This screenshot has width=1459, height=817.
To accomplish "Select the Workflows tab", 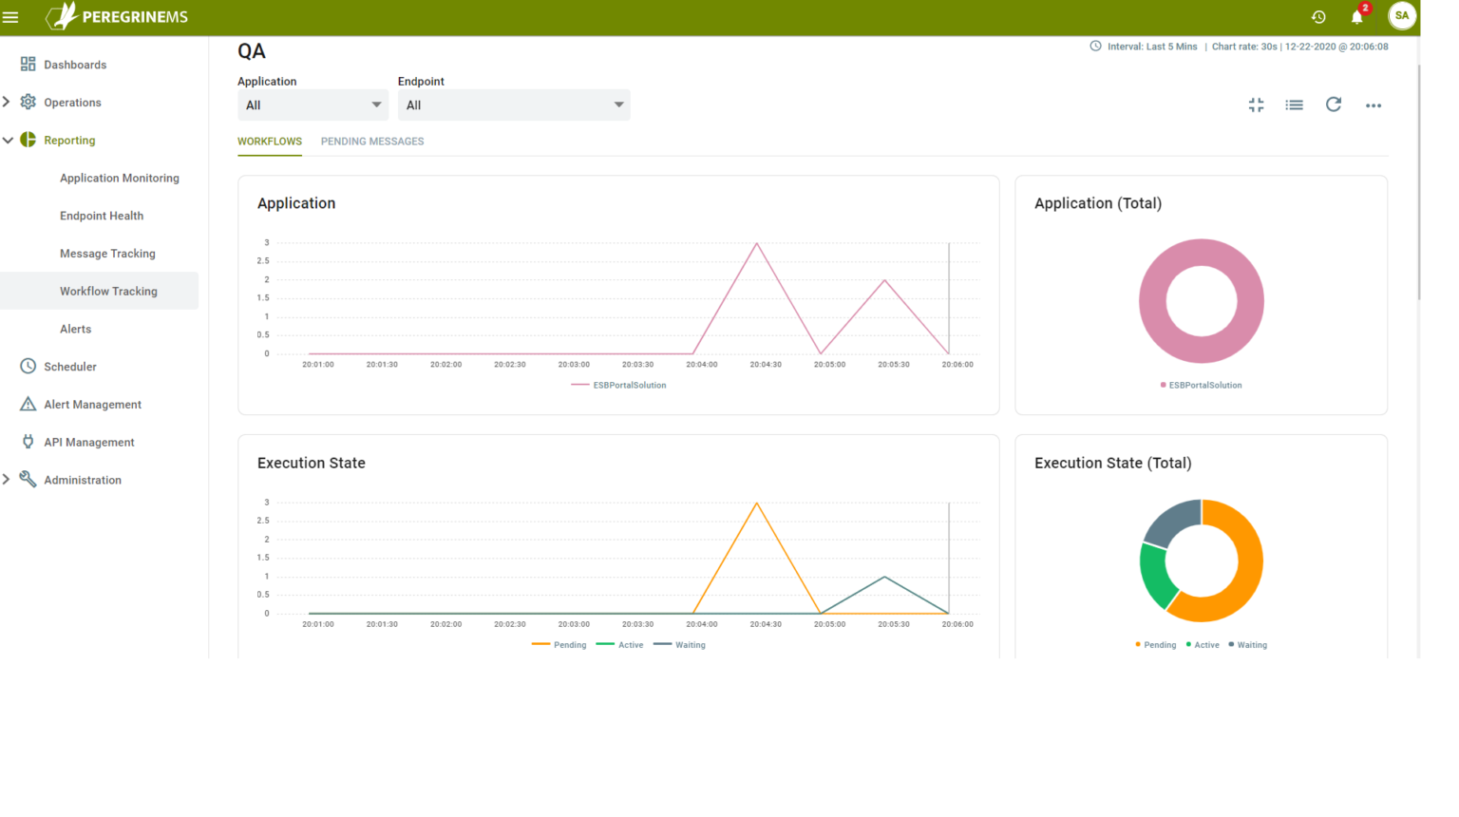I will pyautogui.click(x=270, y=141).
